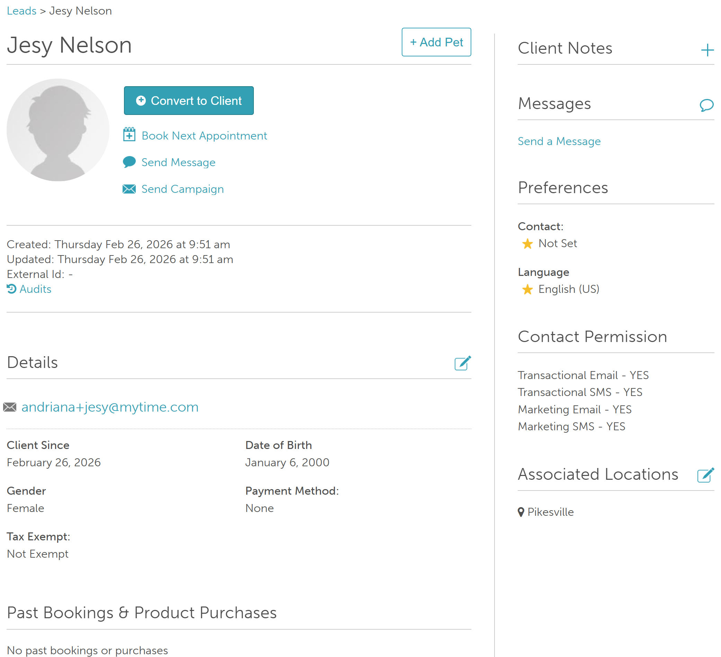The width and height of the screenshot is (721, 657).
Task: Click the envelope icon beside email address
Action: click(x=10, y=407)
